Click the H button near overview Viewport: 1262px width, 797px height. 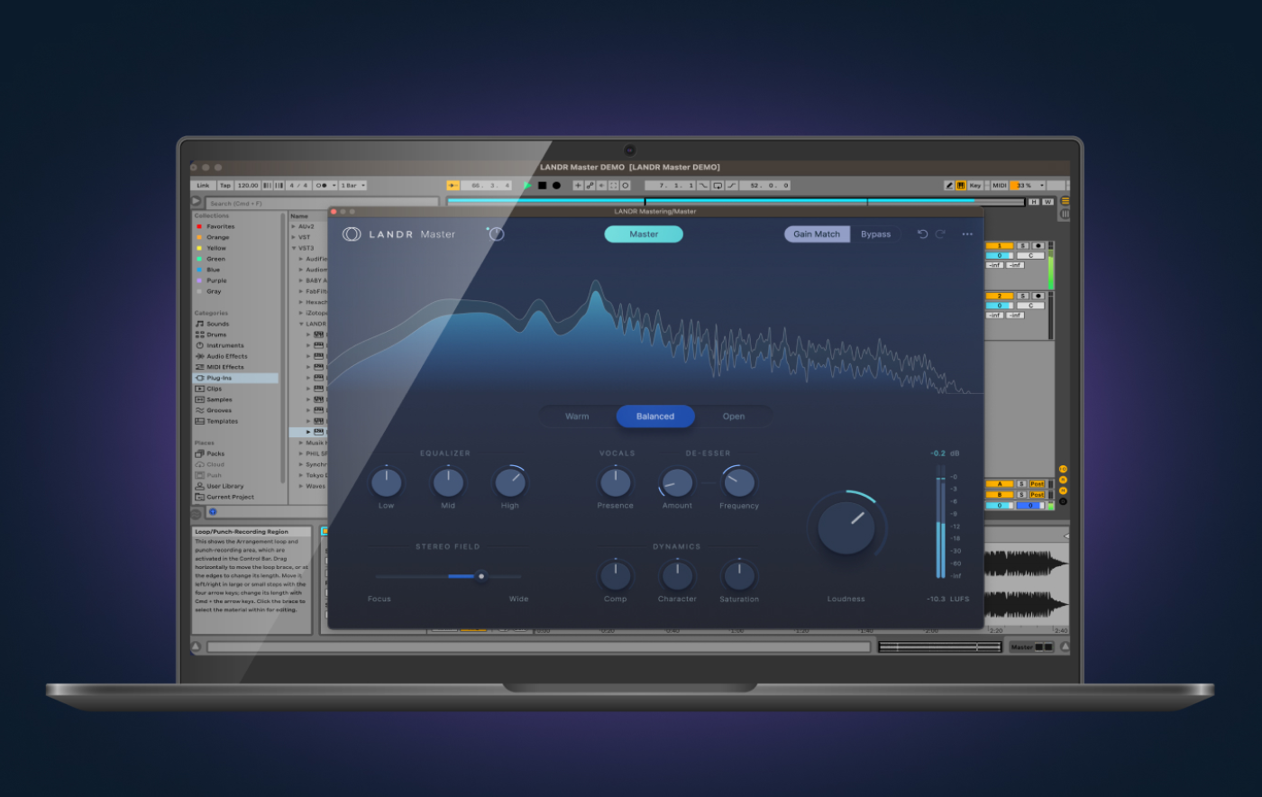tap(1034, 202)
